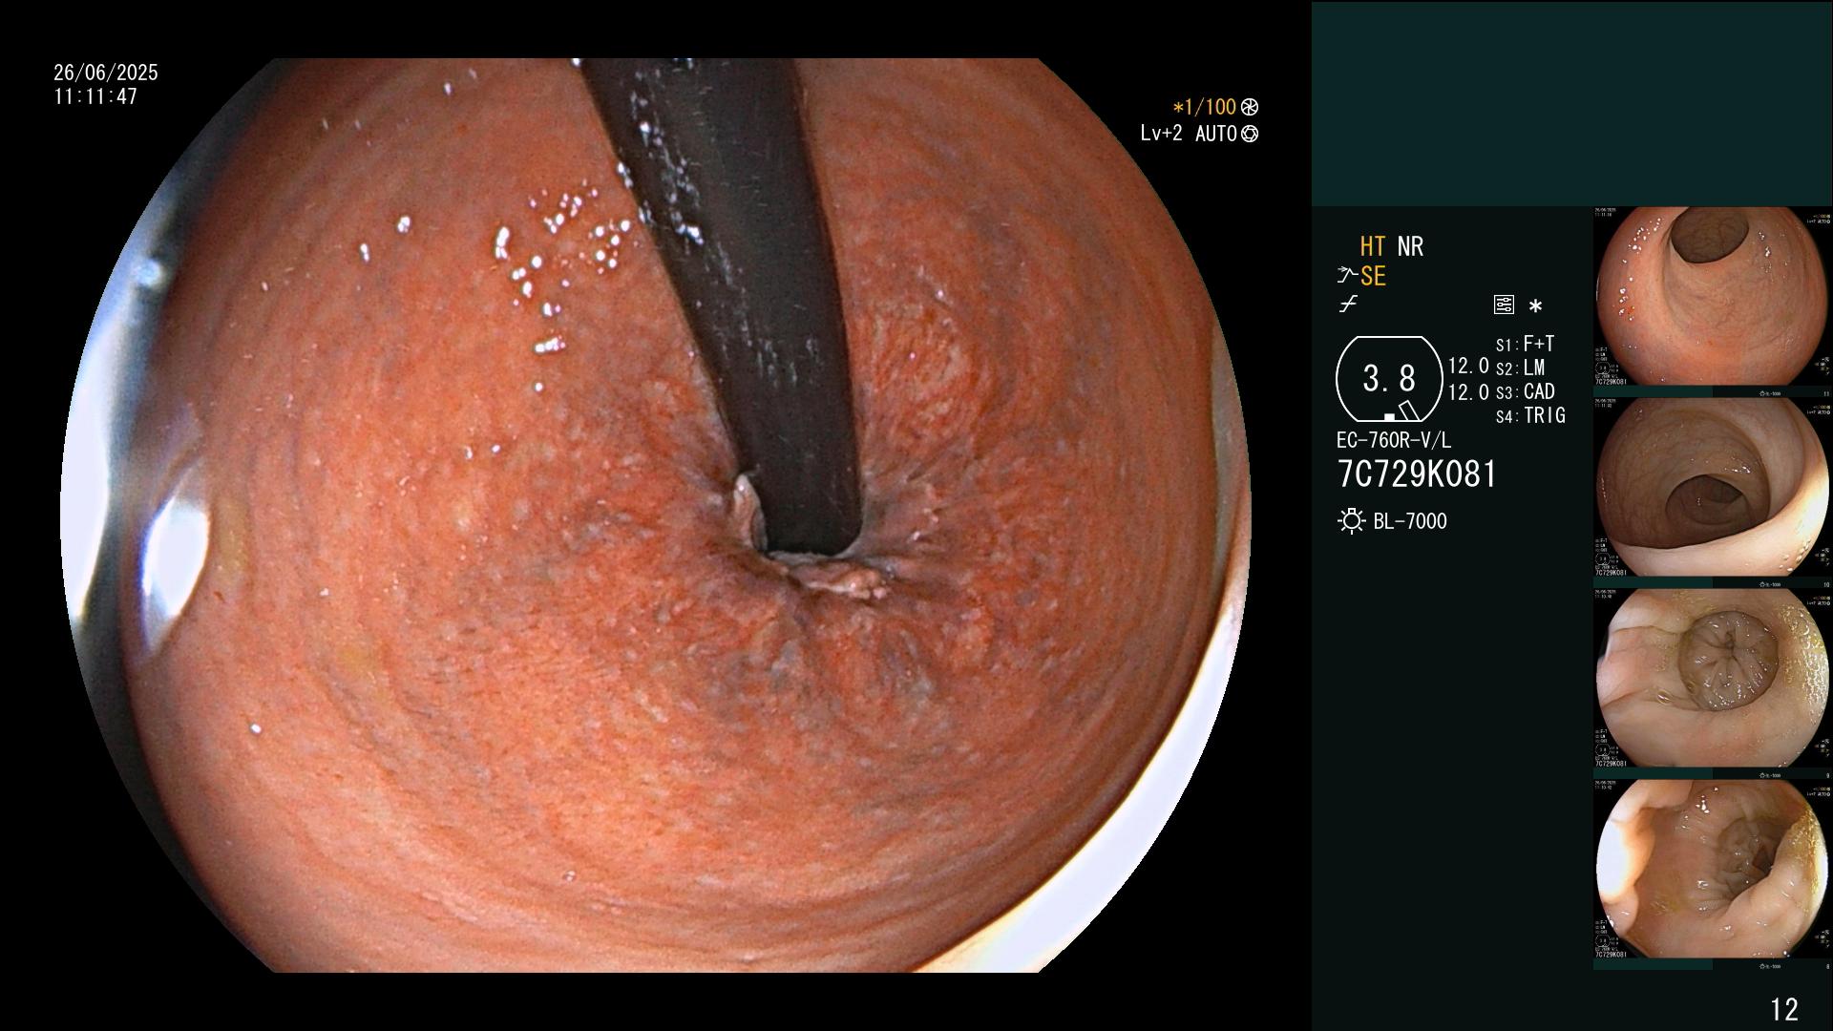
Task: Click the 3.8 scope channel diameter indicator
Action: click(1389, 379)
